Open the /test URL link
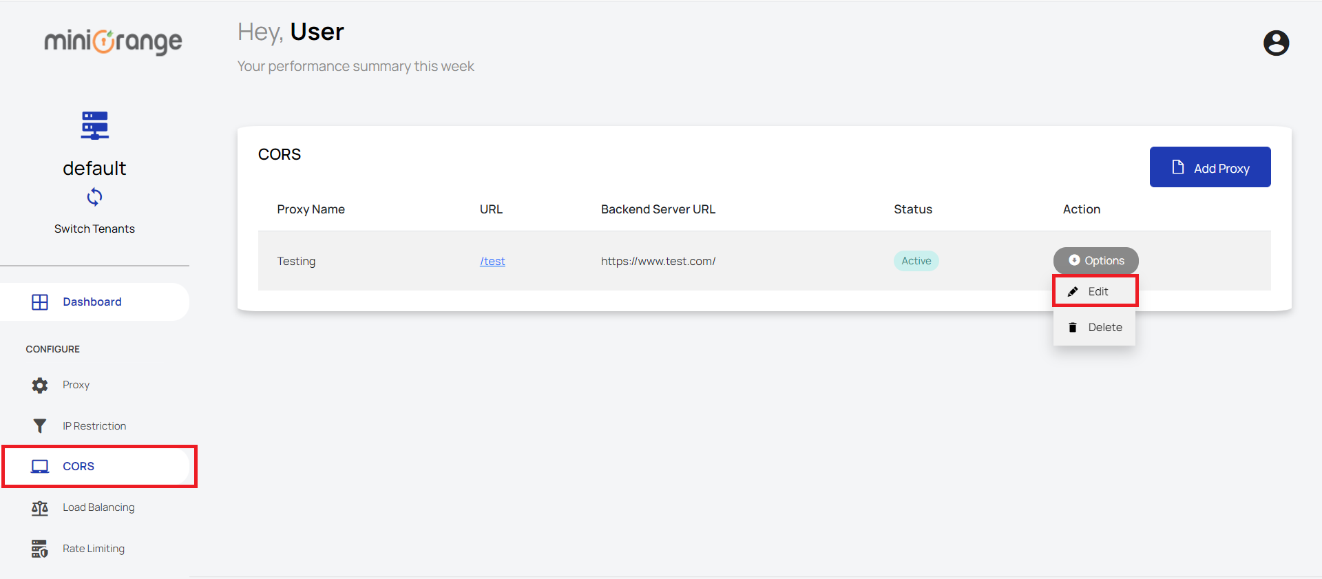 point(492,262)
